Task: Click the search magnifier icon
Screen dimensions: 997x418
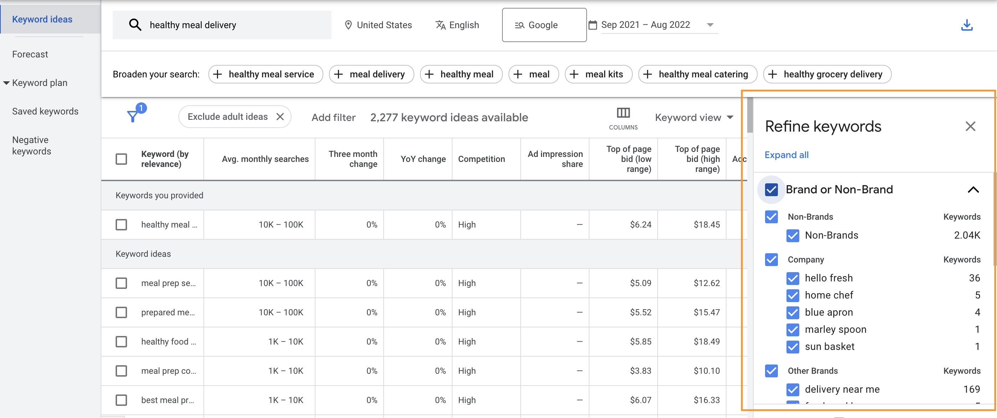Action: [x=135, y=25]
